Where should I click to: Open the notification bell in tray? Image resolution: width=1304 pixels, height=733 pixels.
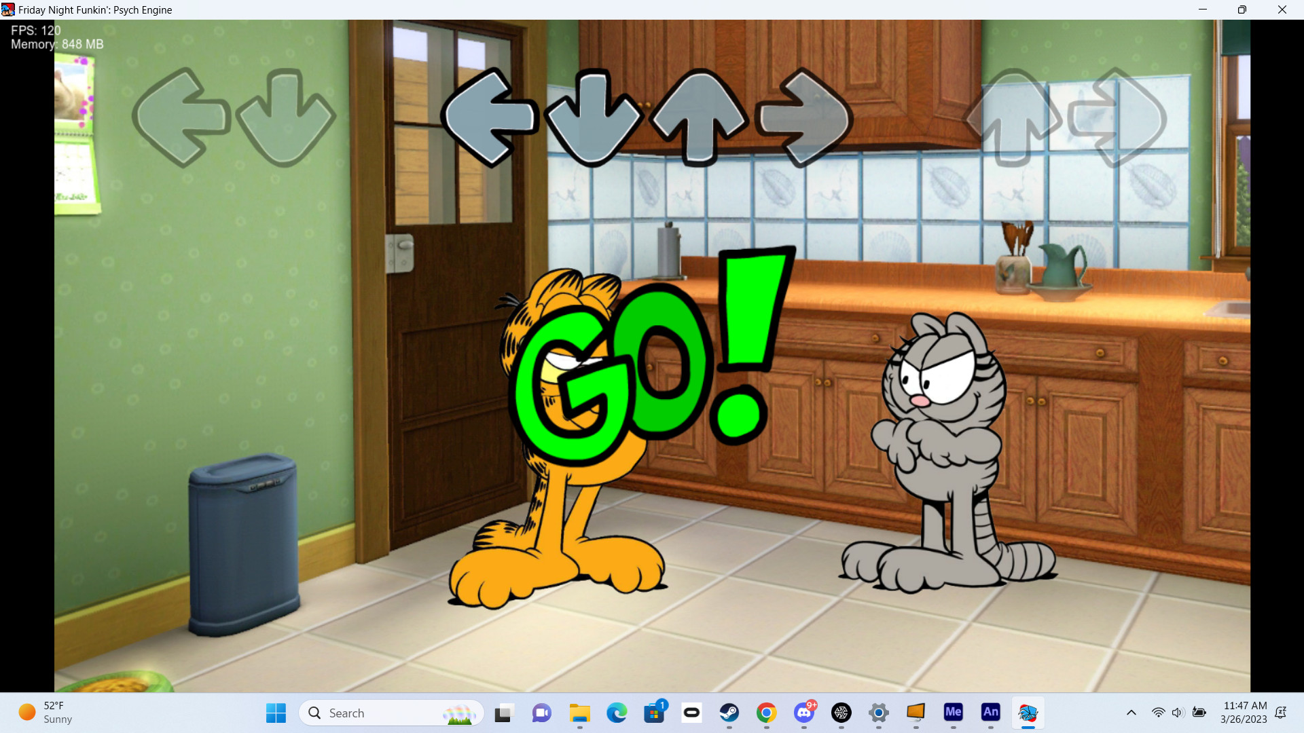[1281, 713]
